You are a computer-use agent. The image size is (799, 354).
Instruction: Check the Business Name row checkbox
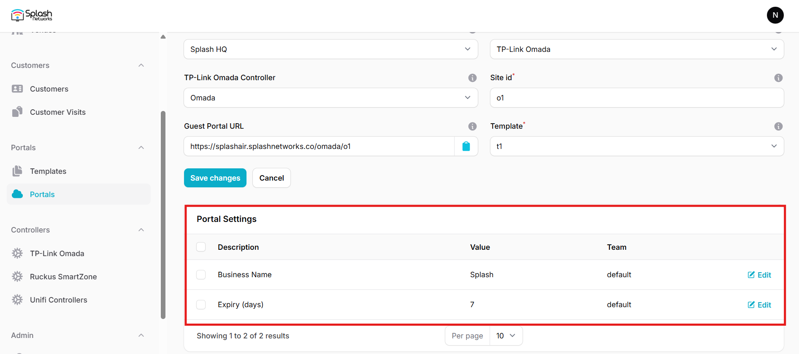201,275
